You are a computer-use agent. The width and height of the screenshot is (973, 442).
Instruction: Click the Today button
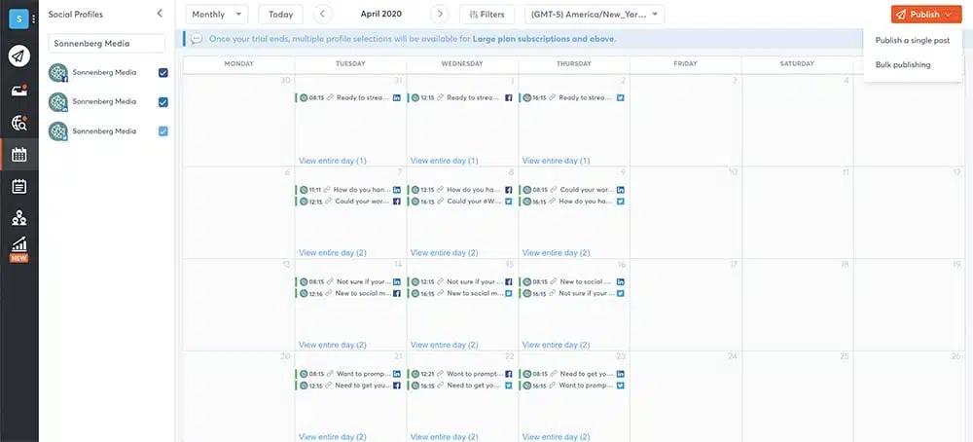coord(280,15)
